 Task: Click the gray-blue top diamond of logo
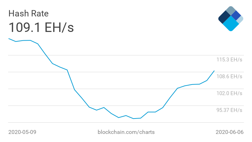tap(230, 10)
